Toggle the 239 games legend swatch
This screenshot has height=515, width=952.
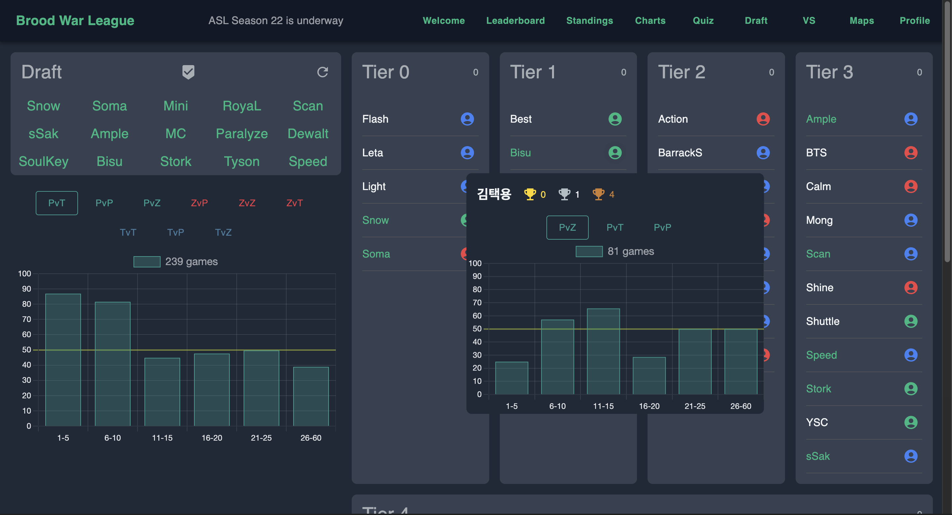click(x=147, y=261)
